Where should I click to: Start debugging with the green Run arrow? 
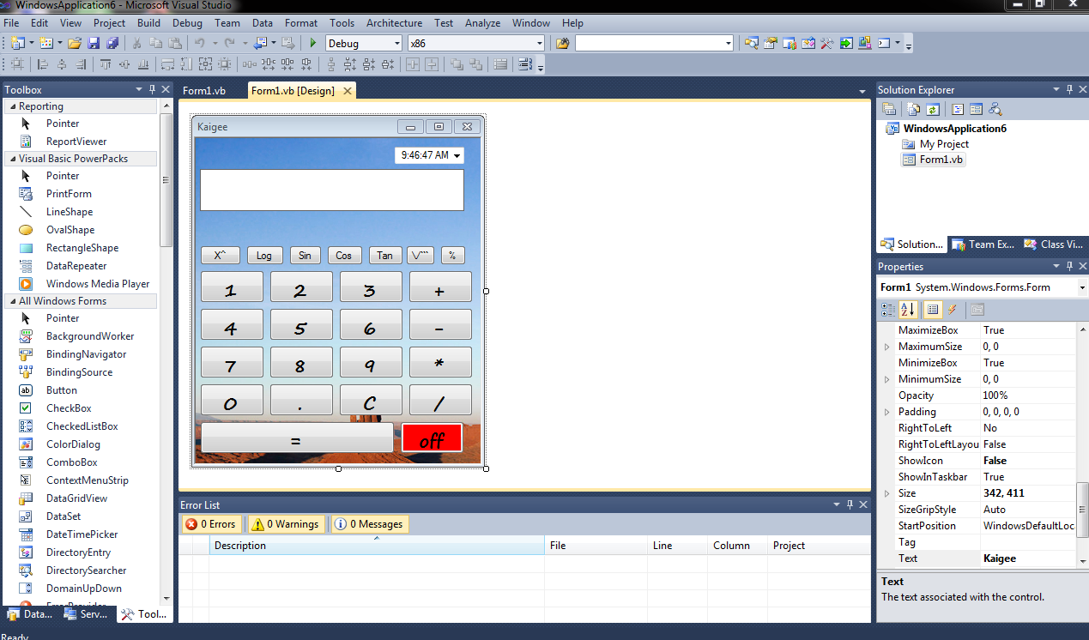click(x=312, y=42)
